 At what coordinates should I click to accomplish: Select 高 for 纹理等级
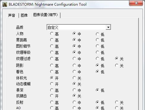[x=52, y=52]
